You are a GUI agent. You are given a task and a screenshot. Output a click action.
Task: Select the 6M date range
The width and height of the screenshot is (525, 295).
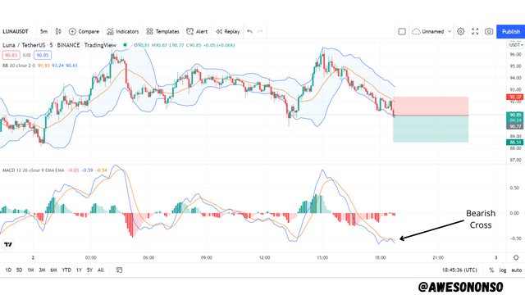pos(53,270)
